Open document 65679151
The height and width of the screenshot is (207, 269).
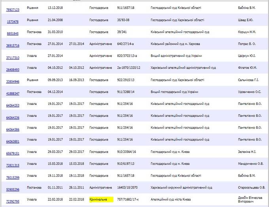pyautogui.click(x=13, y=153)
